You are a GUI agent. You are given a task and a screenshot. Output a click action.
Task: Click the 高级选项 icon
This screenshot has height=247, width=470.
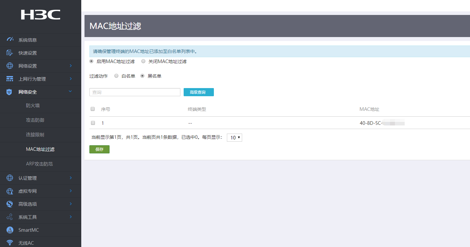[10, 204]
